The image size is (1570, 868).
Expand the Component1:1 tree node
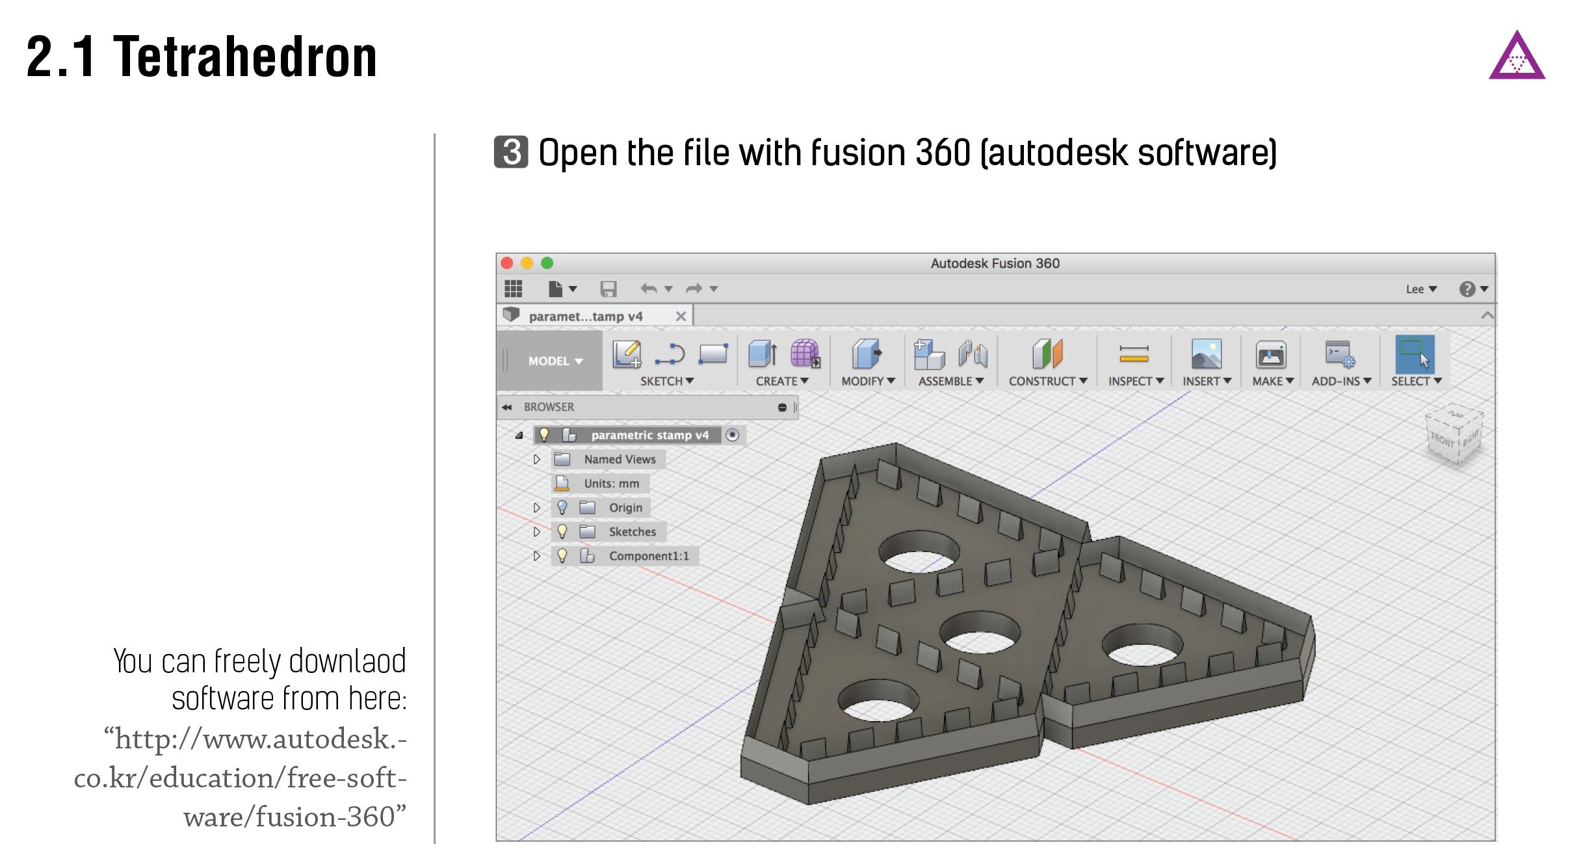536,555
